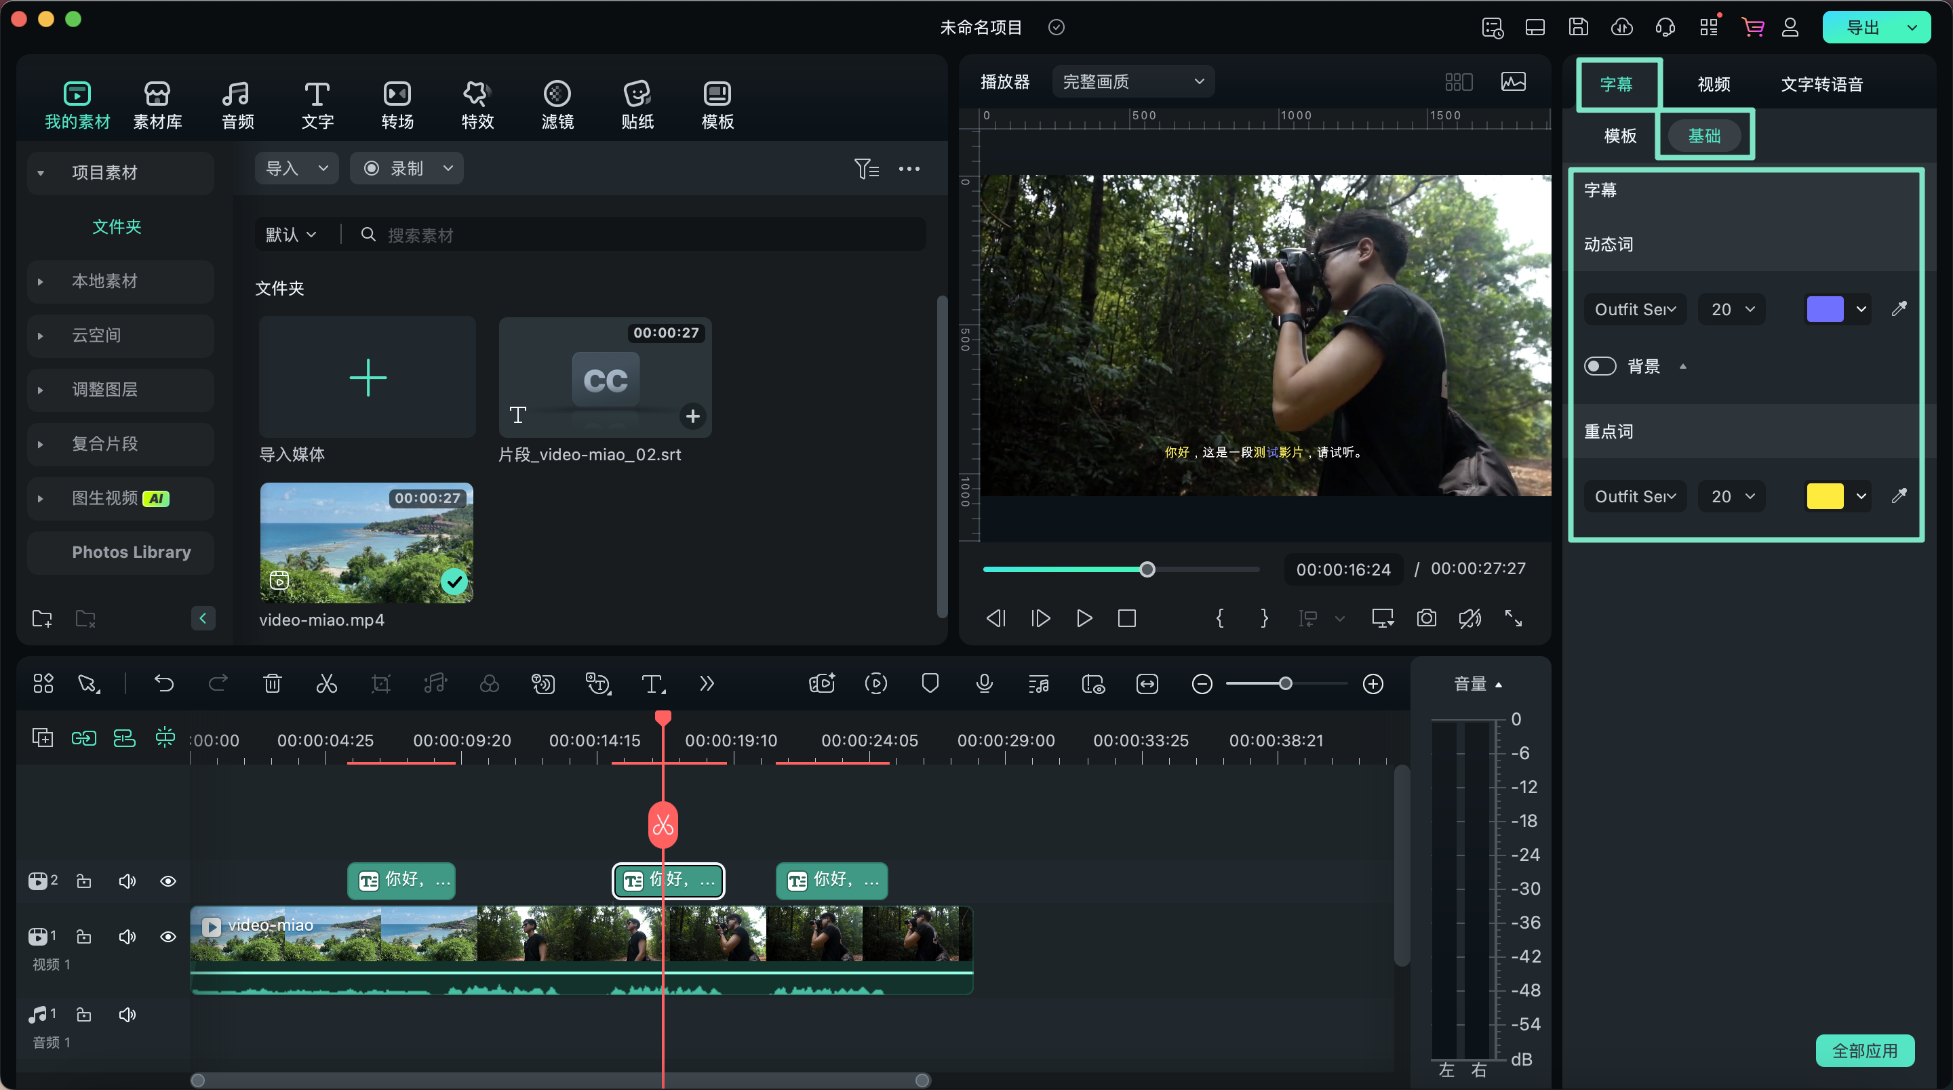Select the video-miao.mp4 thumbnail

pyautogui.click(x=367, y=543)
